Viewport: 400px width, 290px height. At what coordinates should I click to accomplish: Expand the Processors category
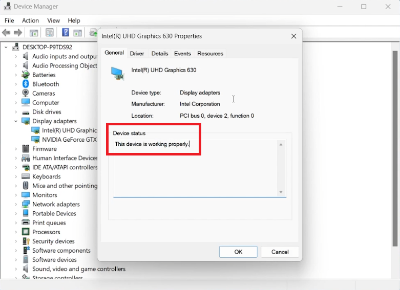pos(16,232)
